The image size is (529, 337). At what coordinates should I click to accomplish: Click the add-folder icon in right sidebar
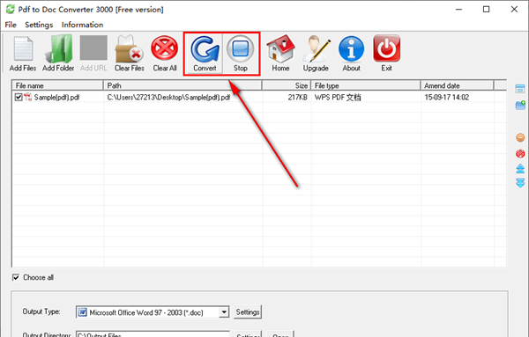(520, 105)
